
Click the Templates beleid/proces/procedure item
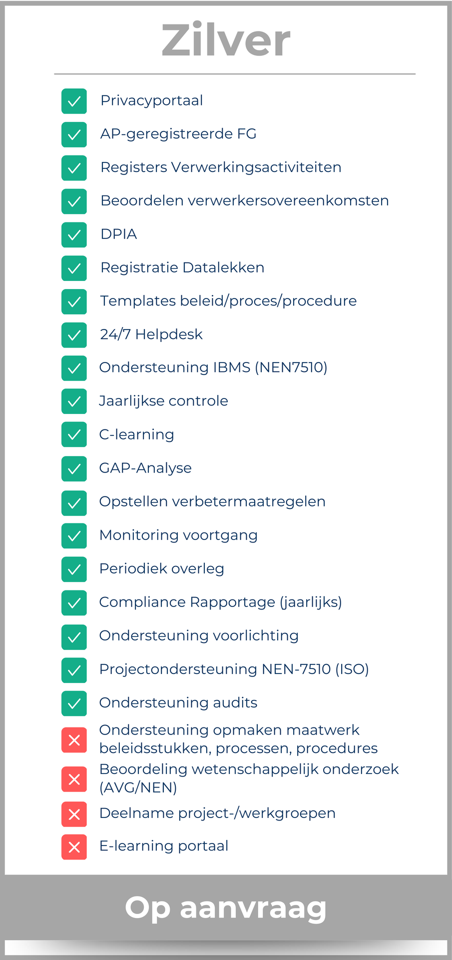[x=228, y=301]
